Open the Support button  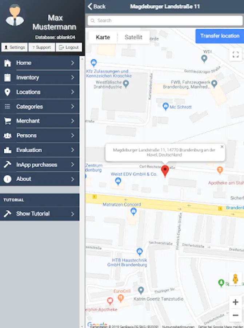42,47
